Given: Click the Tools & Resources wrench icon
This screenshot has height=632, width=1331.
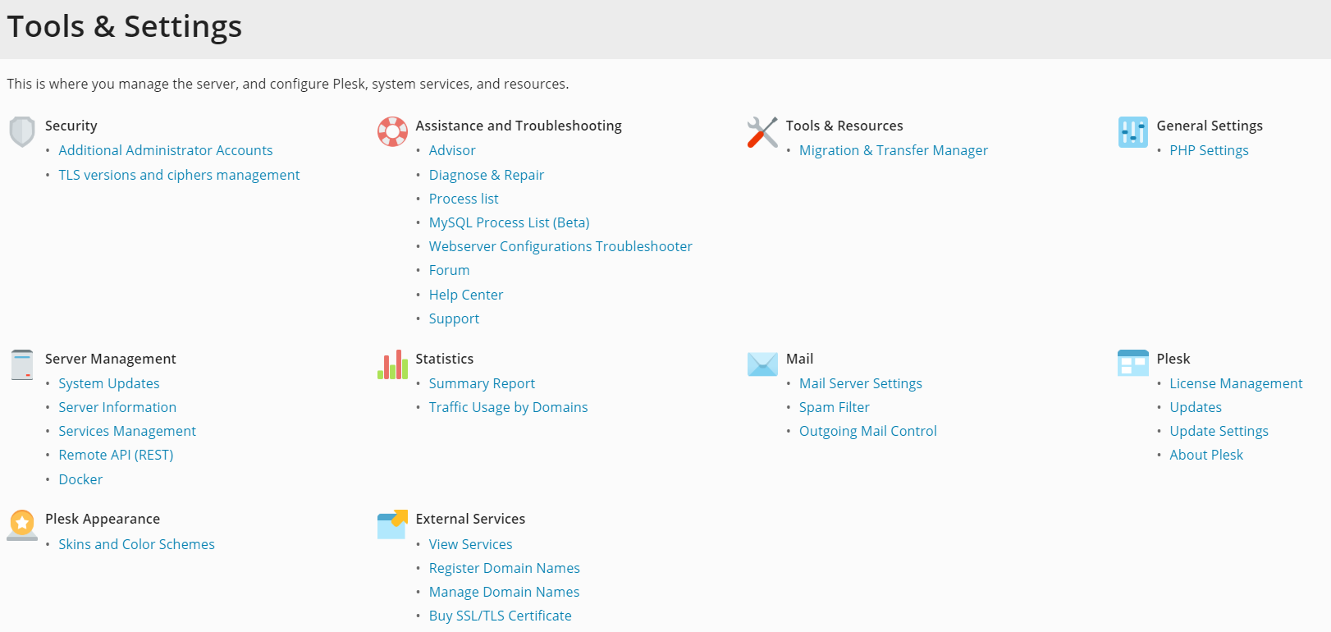Looking at the screenshot, I should tap(762, 132).
